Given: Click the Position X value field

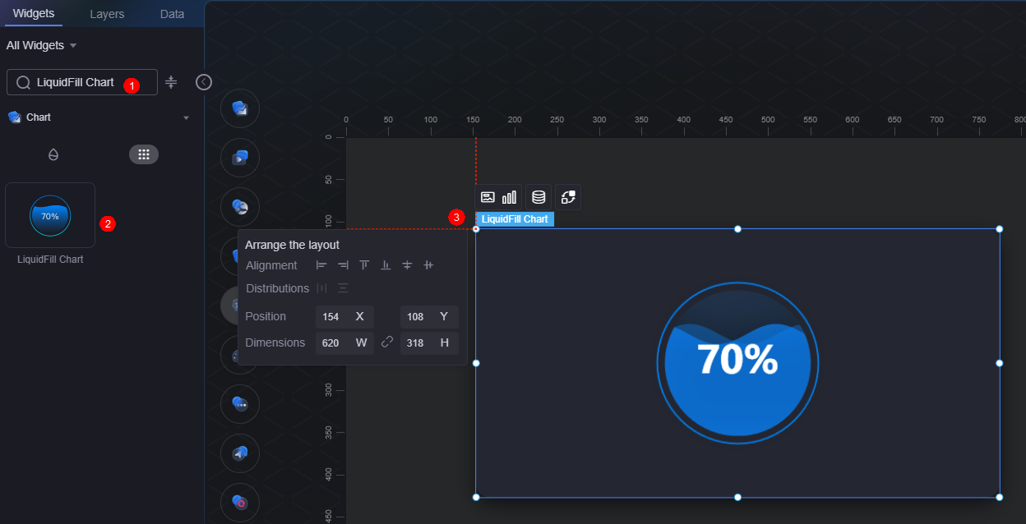Looking at the screenshot, I should [x=344, y=317].
